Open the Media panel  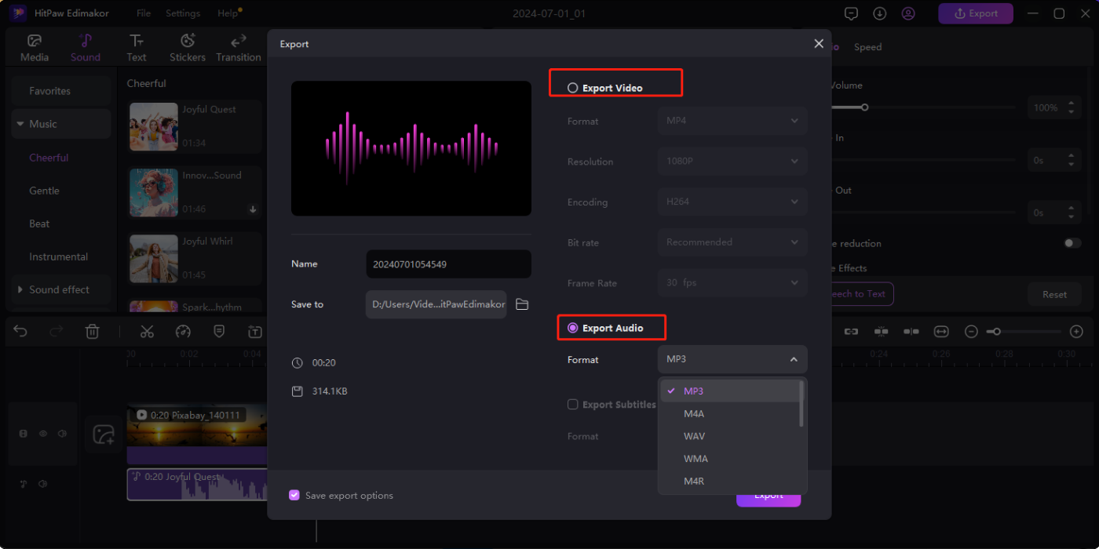(34, 45)
